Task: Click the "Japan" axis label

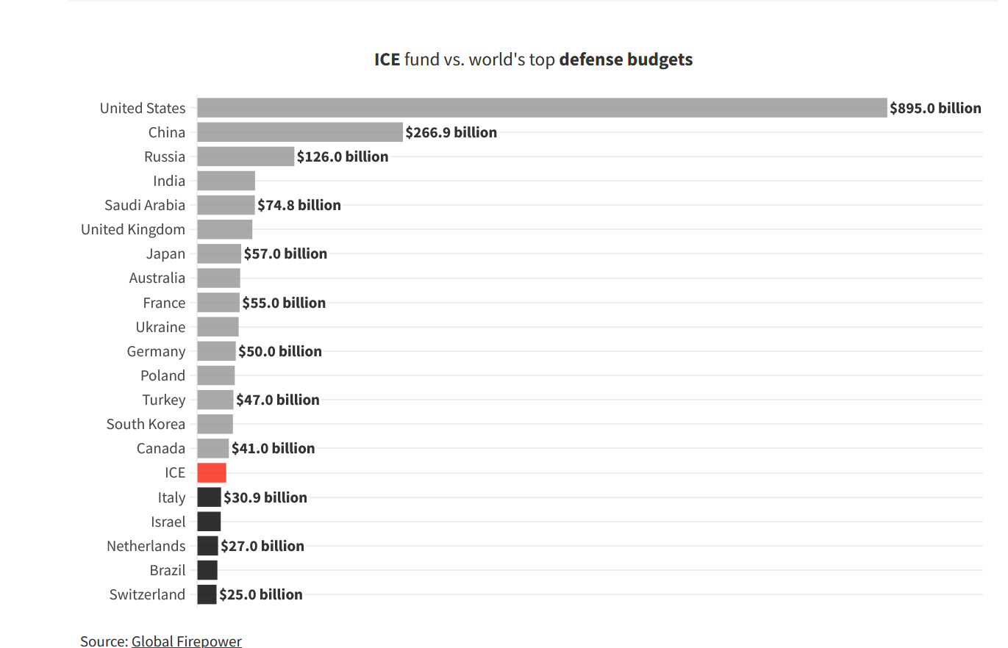Action: pos(165,253)
